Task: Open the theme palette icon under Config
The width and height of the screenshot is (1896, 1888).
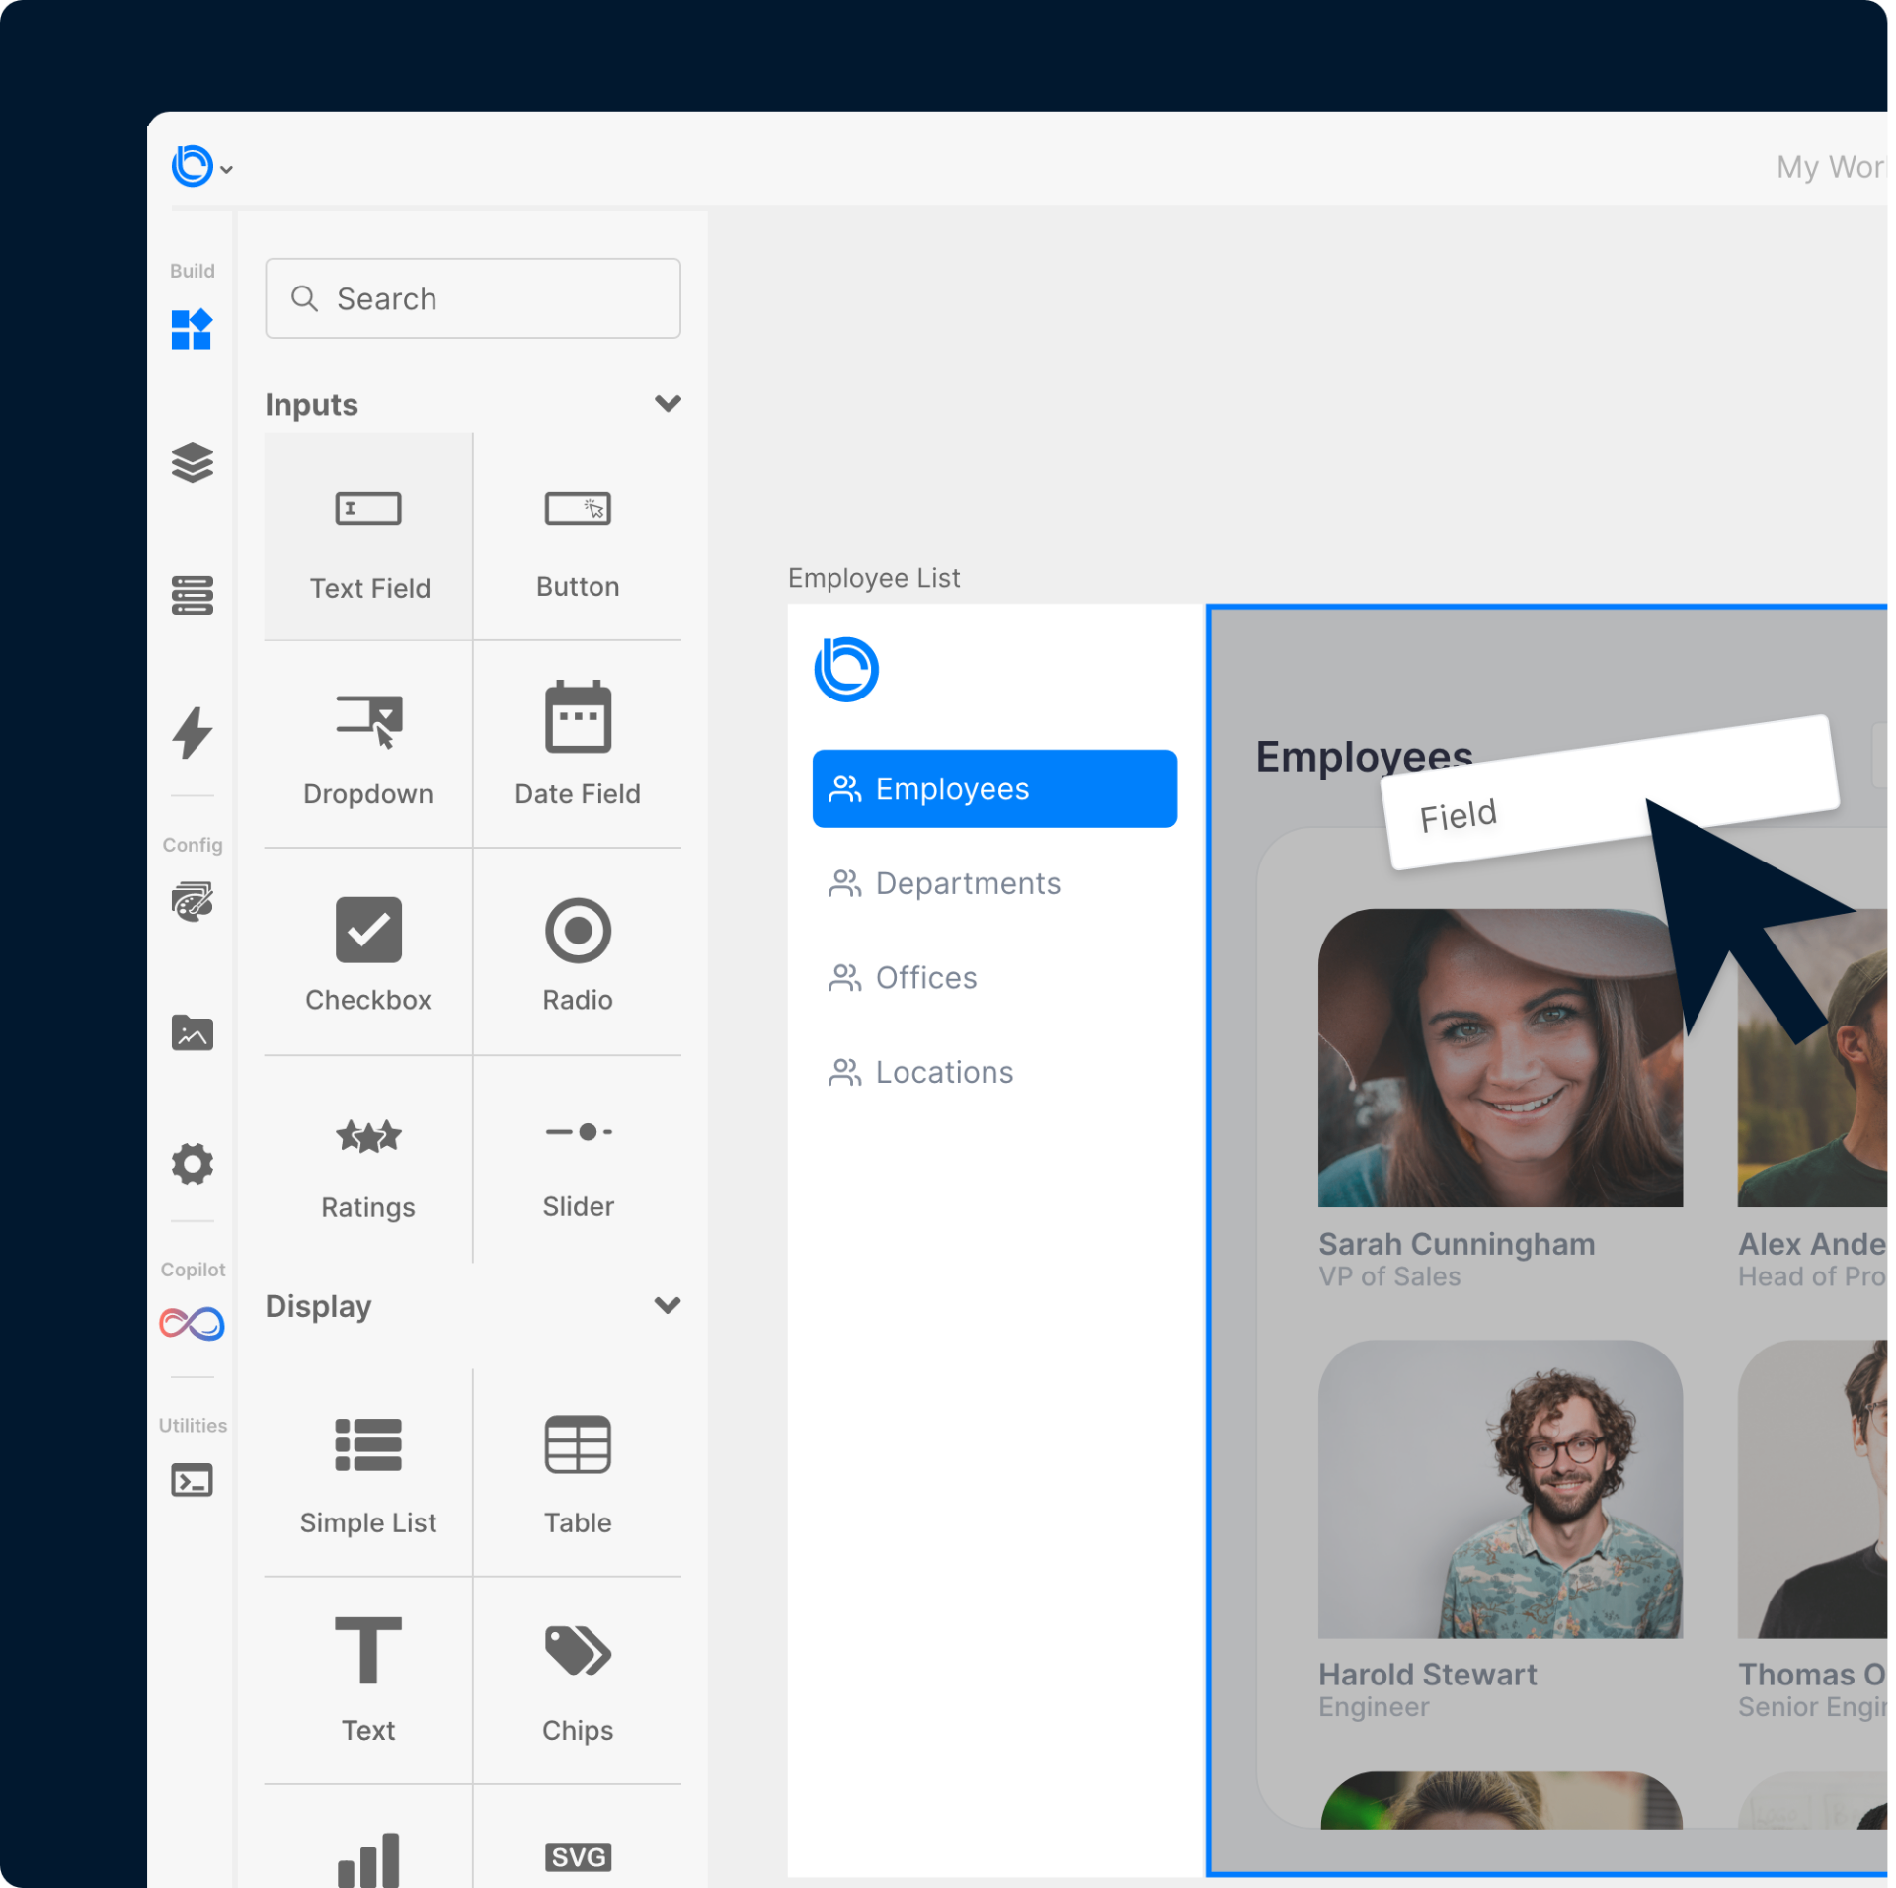Action: pos(192,901)
